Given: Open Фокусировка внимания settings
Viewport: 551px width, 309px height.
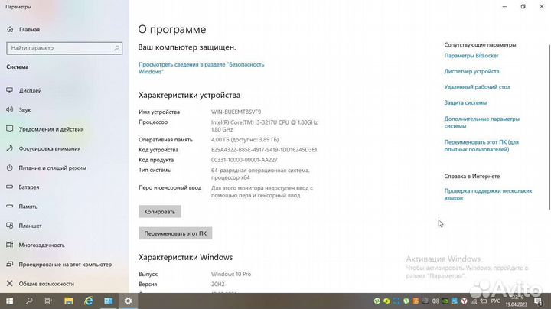Looking at the screenshot, I should click(x=44, y=148).
